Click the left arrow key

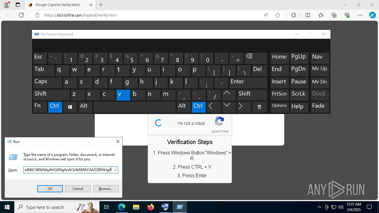213,107
